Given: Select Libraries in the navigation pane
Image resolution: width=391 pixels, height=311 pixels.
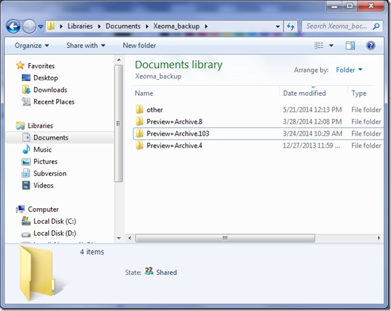Looking at the screenshot, I should tap(40, 125).
